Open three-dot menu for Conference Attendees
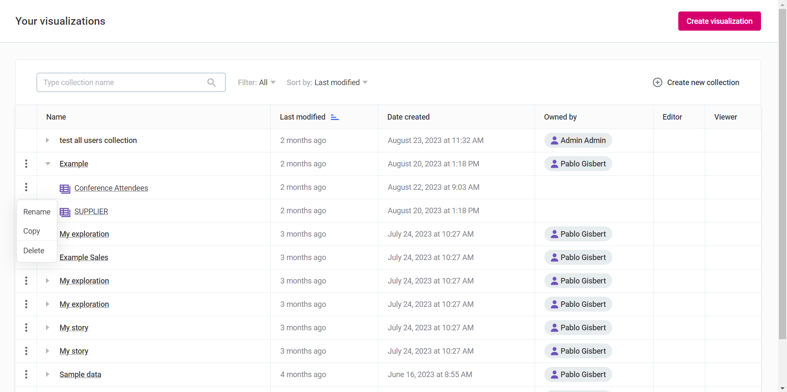 (x=26, y=187)
